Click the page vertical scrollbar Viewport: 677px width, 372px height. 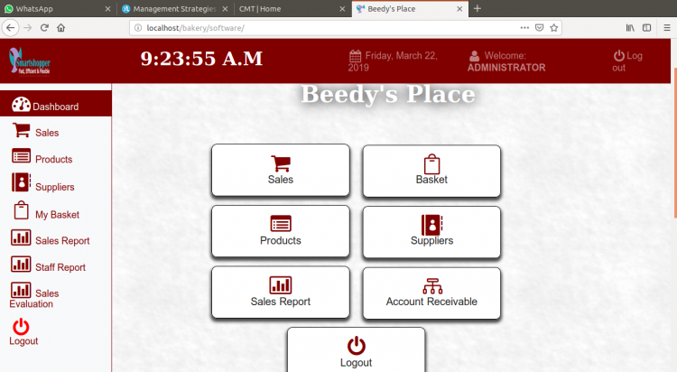pos(675,143)
